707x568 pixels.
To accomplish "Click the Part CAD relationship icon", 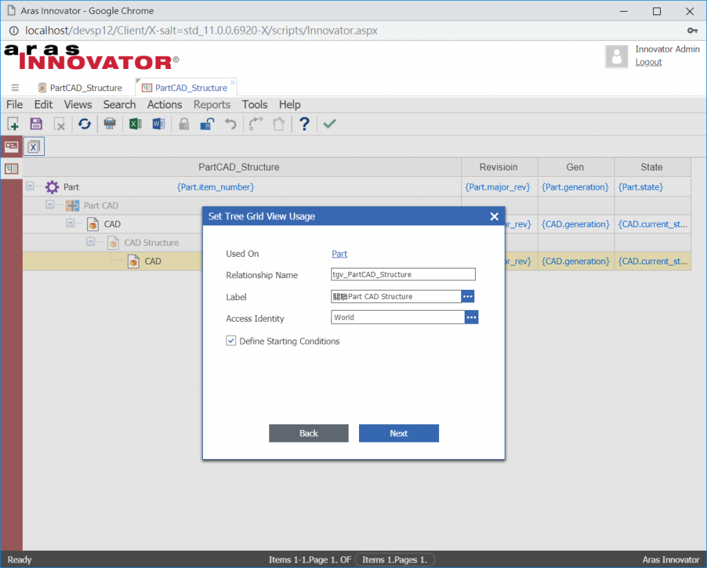I will [x=72, y=206].
